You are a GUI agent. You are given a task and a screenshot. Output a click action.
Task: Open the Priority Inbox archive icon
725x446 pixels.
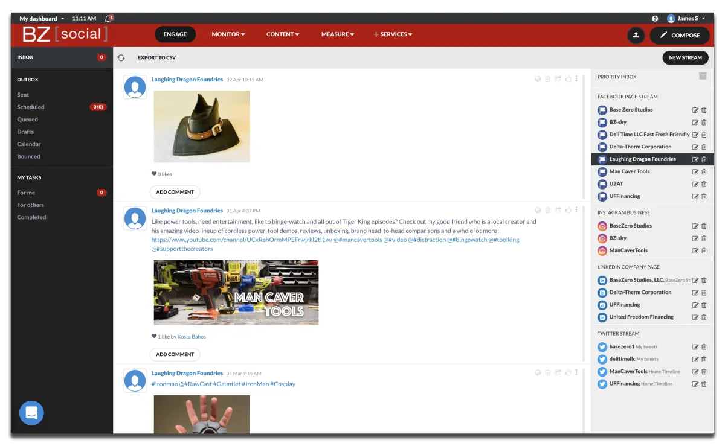(703, 76)
